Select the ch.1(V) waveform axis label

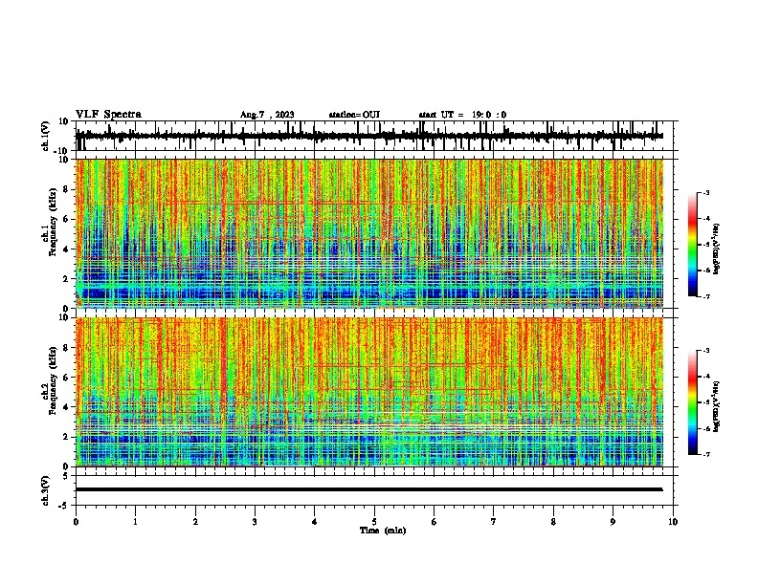pyautogui.click(x=46, y=136)
